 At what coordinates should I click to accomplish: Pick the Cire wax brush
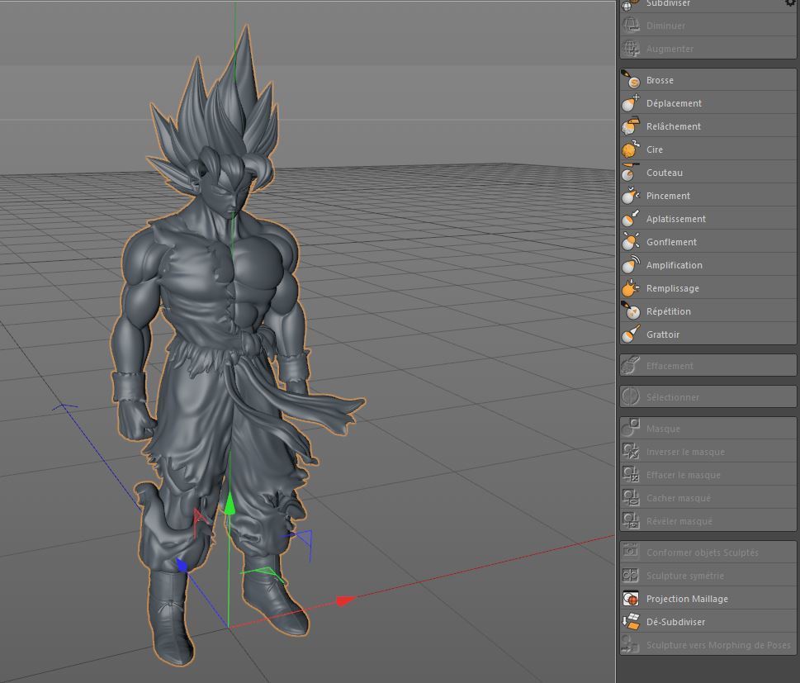[x=708, y=149]
